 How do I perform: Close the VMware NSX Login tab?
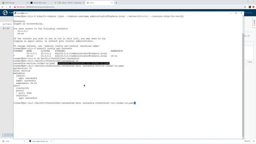point(56,3)
